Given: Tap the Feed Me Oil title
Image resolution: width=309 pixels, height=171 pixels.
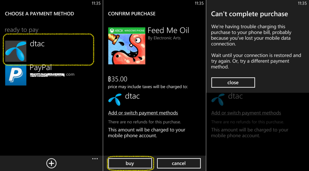Looking at the screenshot, I should click(x=168, y=30).
